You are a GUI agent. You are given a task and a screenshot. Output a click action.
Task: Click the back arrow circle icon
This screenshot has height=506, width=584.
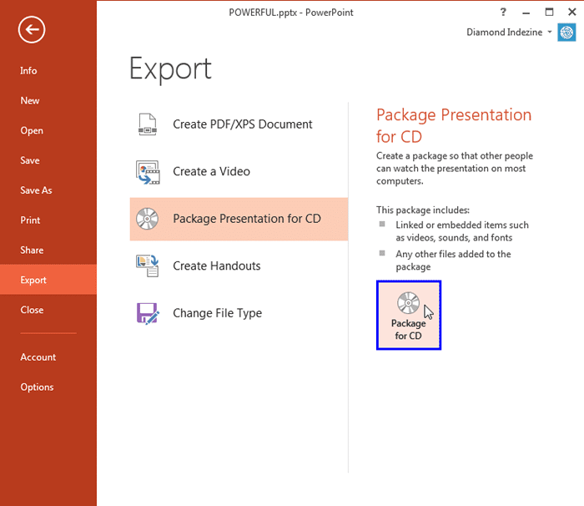point(32,31)
